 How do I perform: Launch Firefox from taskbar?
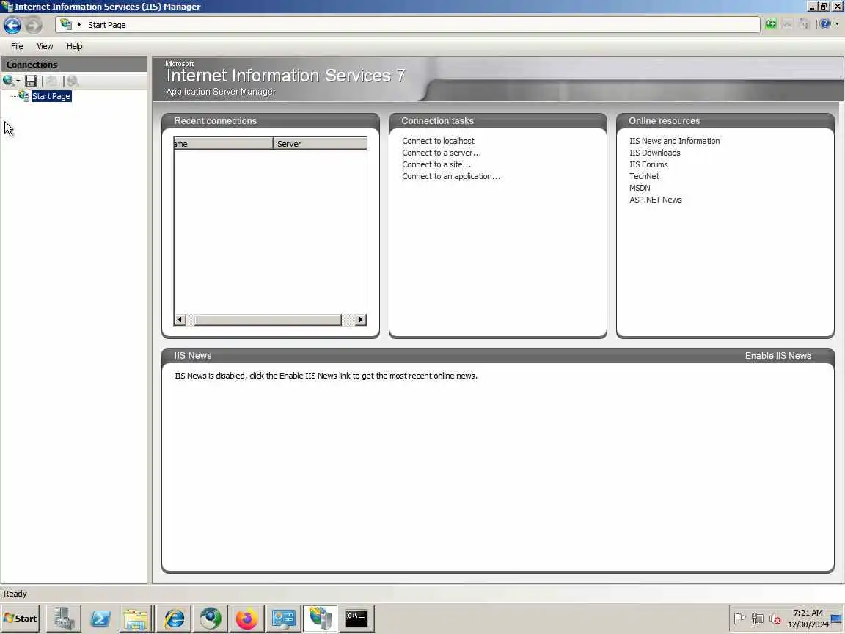point(246,618)
